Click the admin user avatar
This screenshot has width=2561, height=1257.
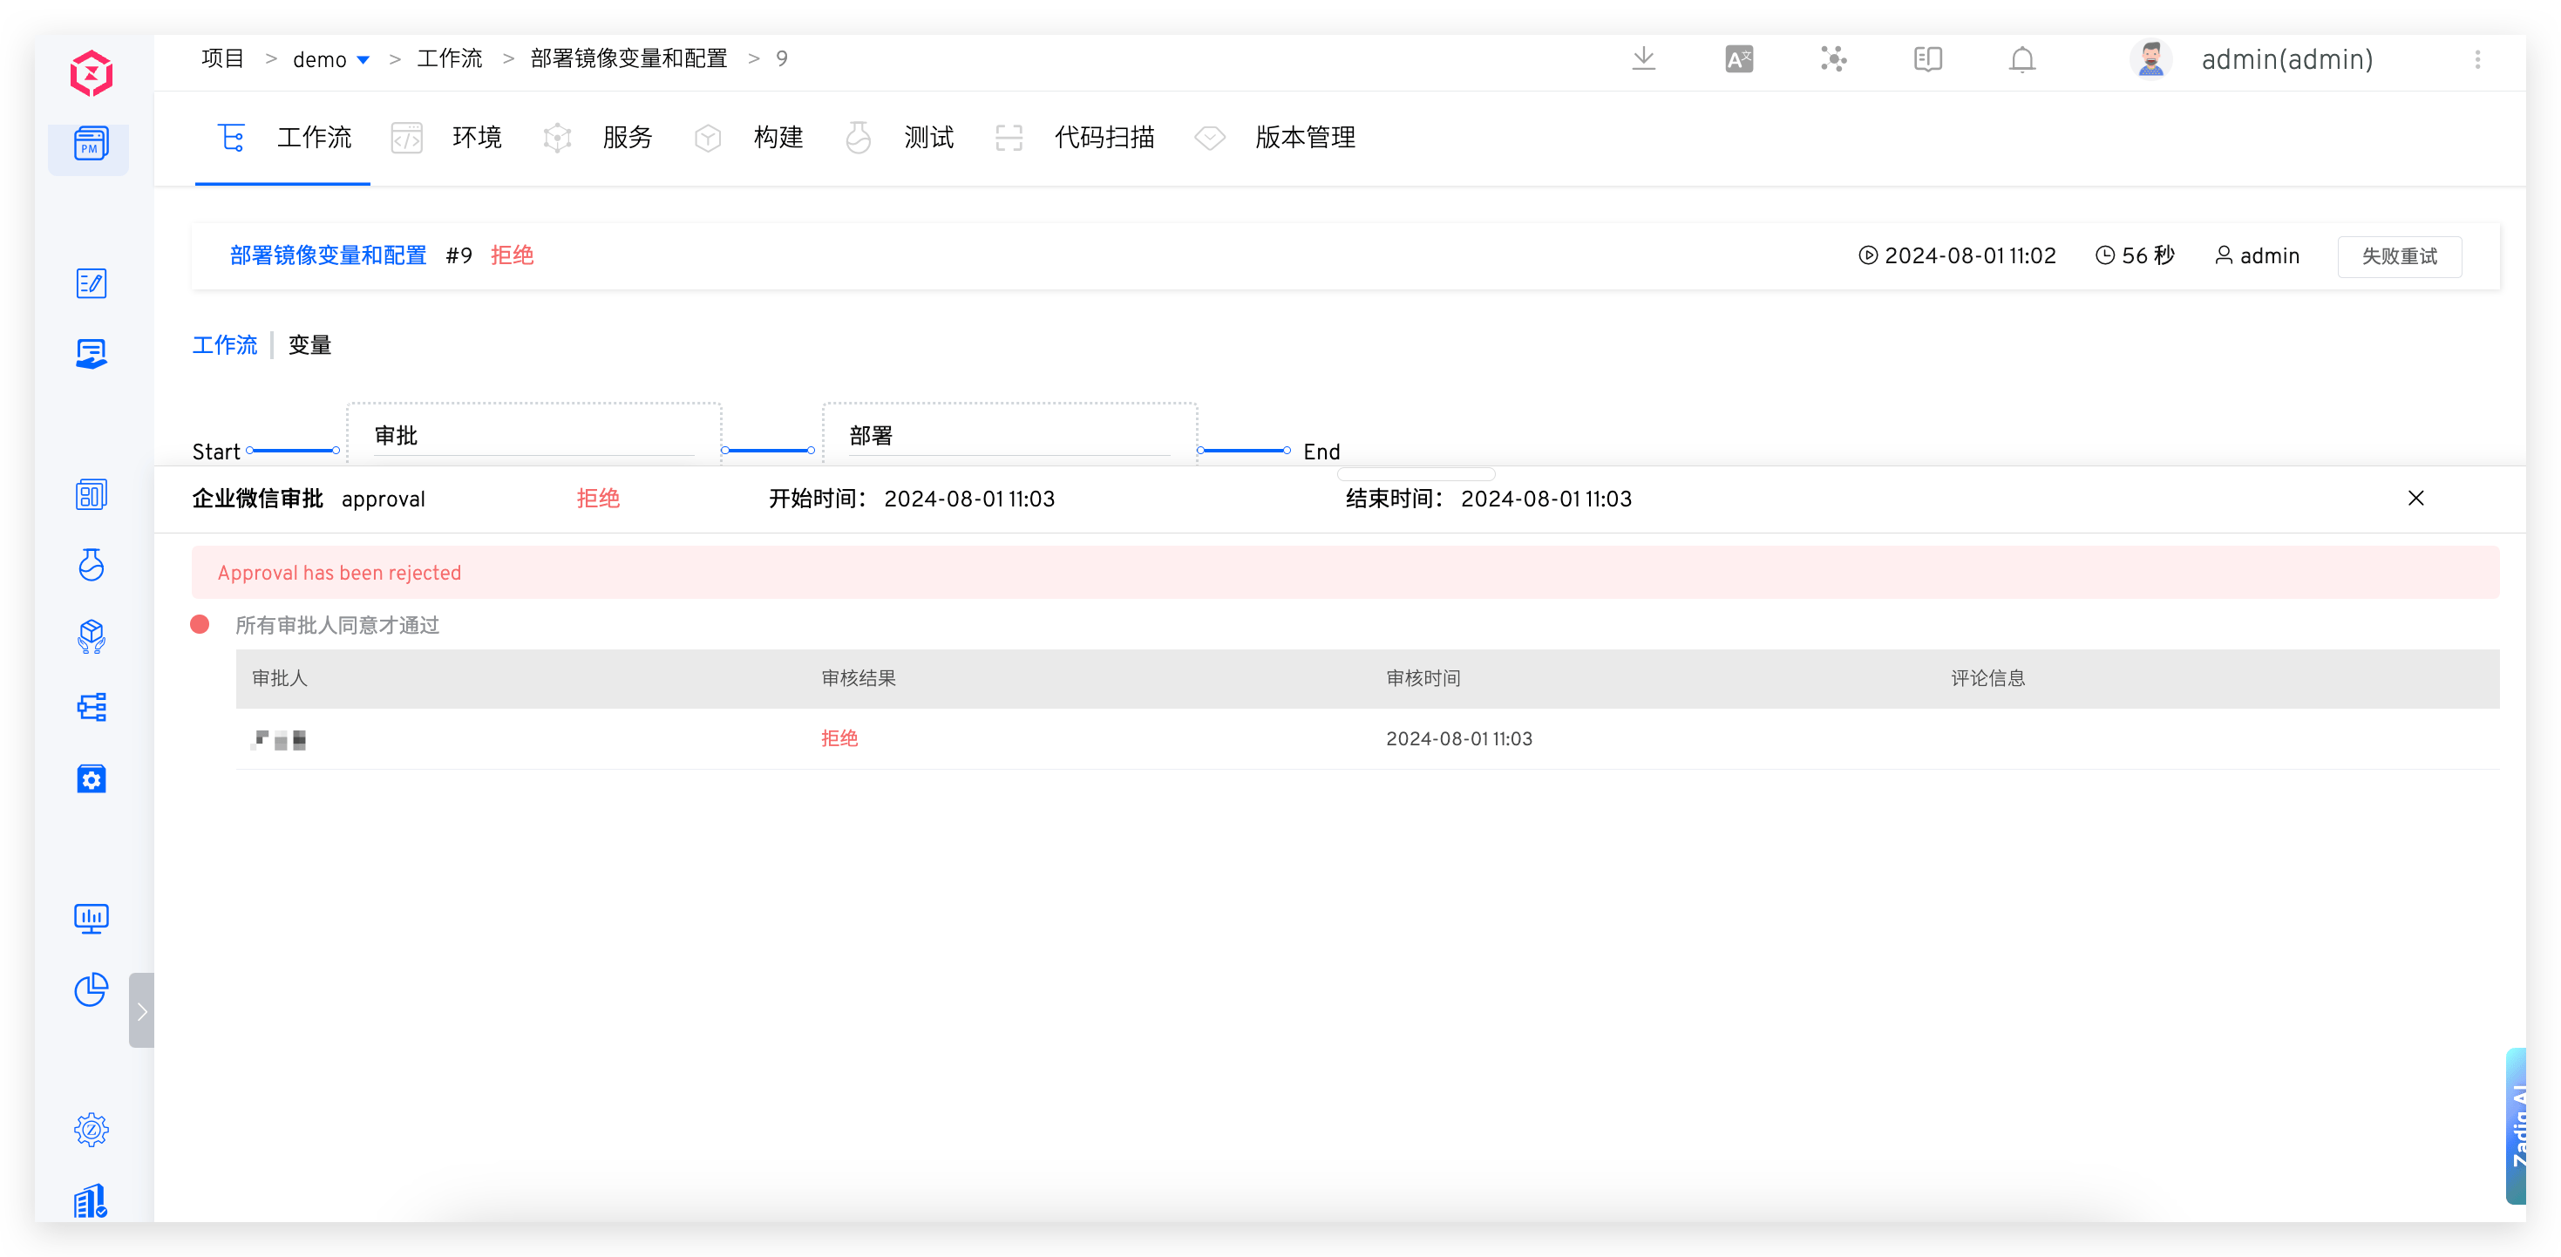2151,58
